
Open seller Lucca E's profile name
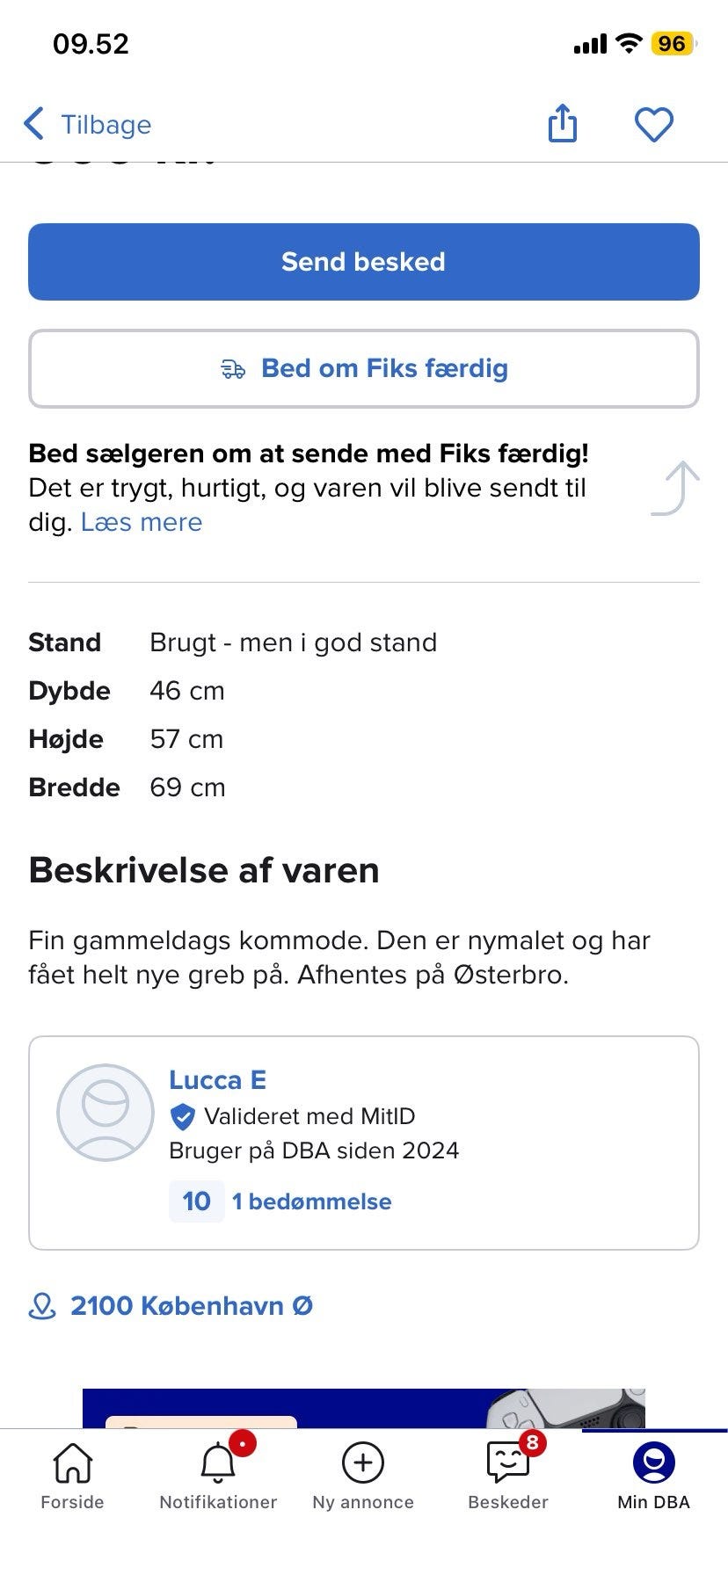217,1080
